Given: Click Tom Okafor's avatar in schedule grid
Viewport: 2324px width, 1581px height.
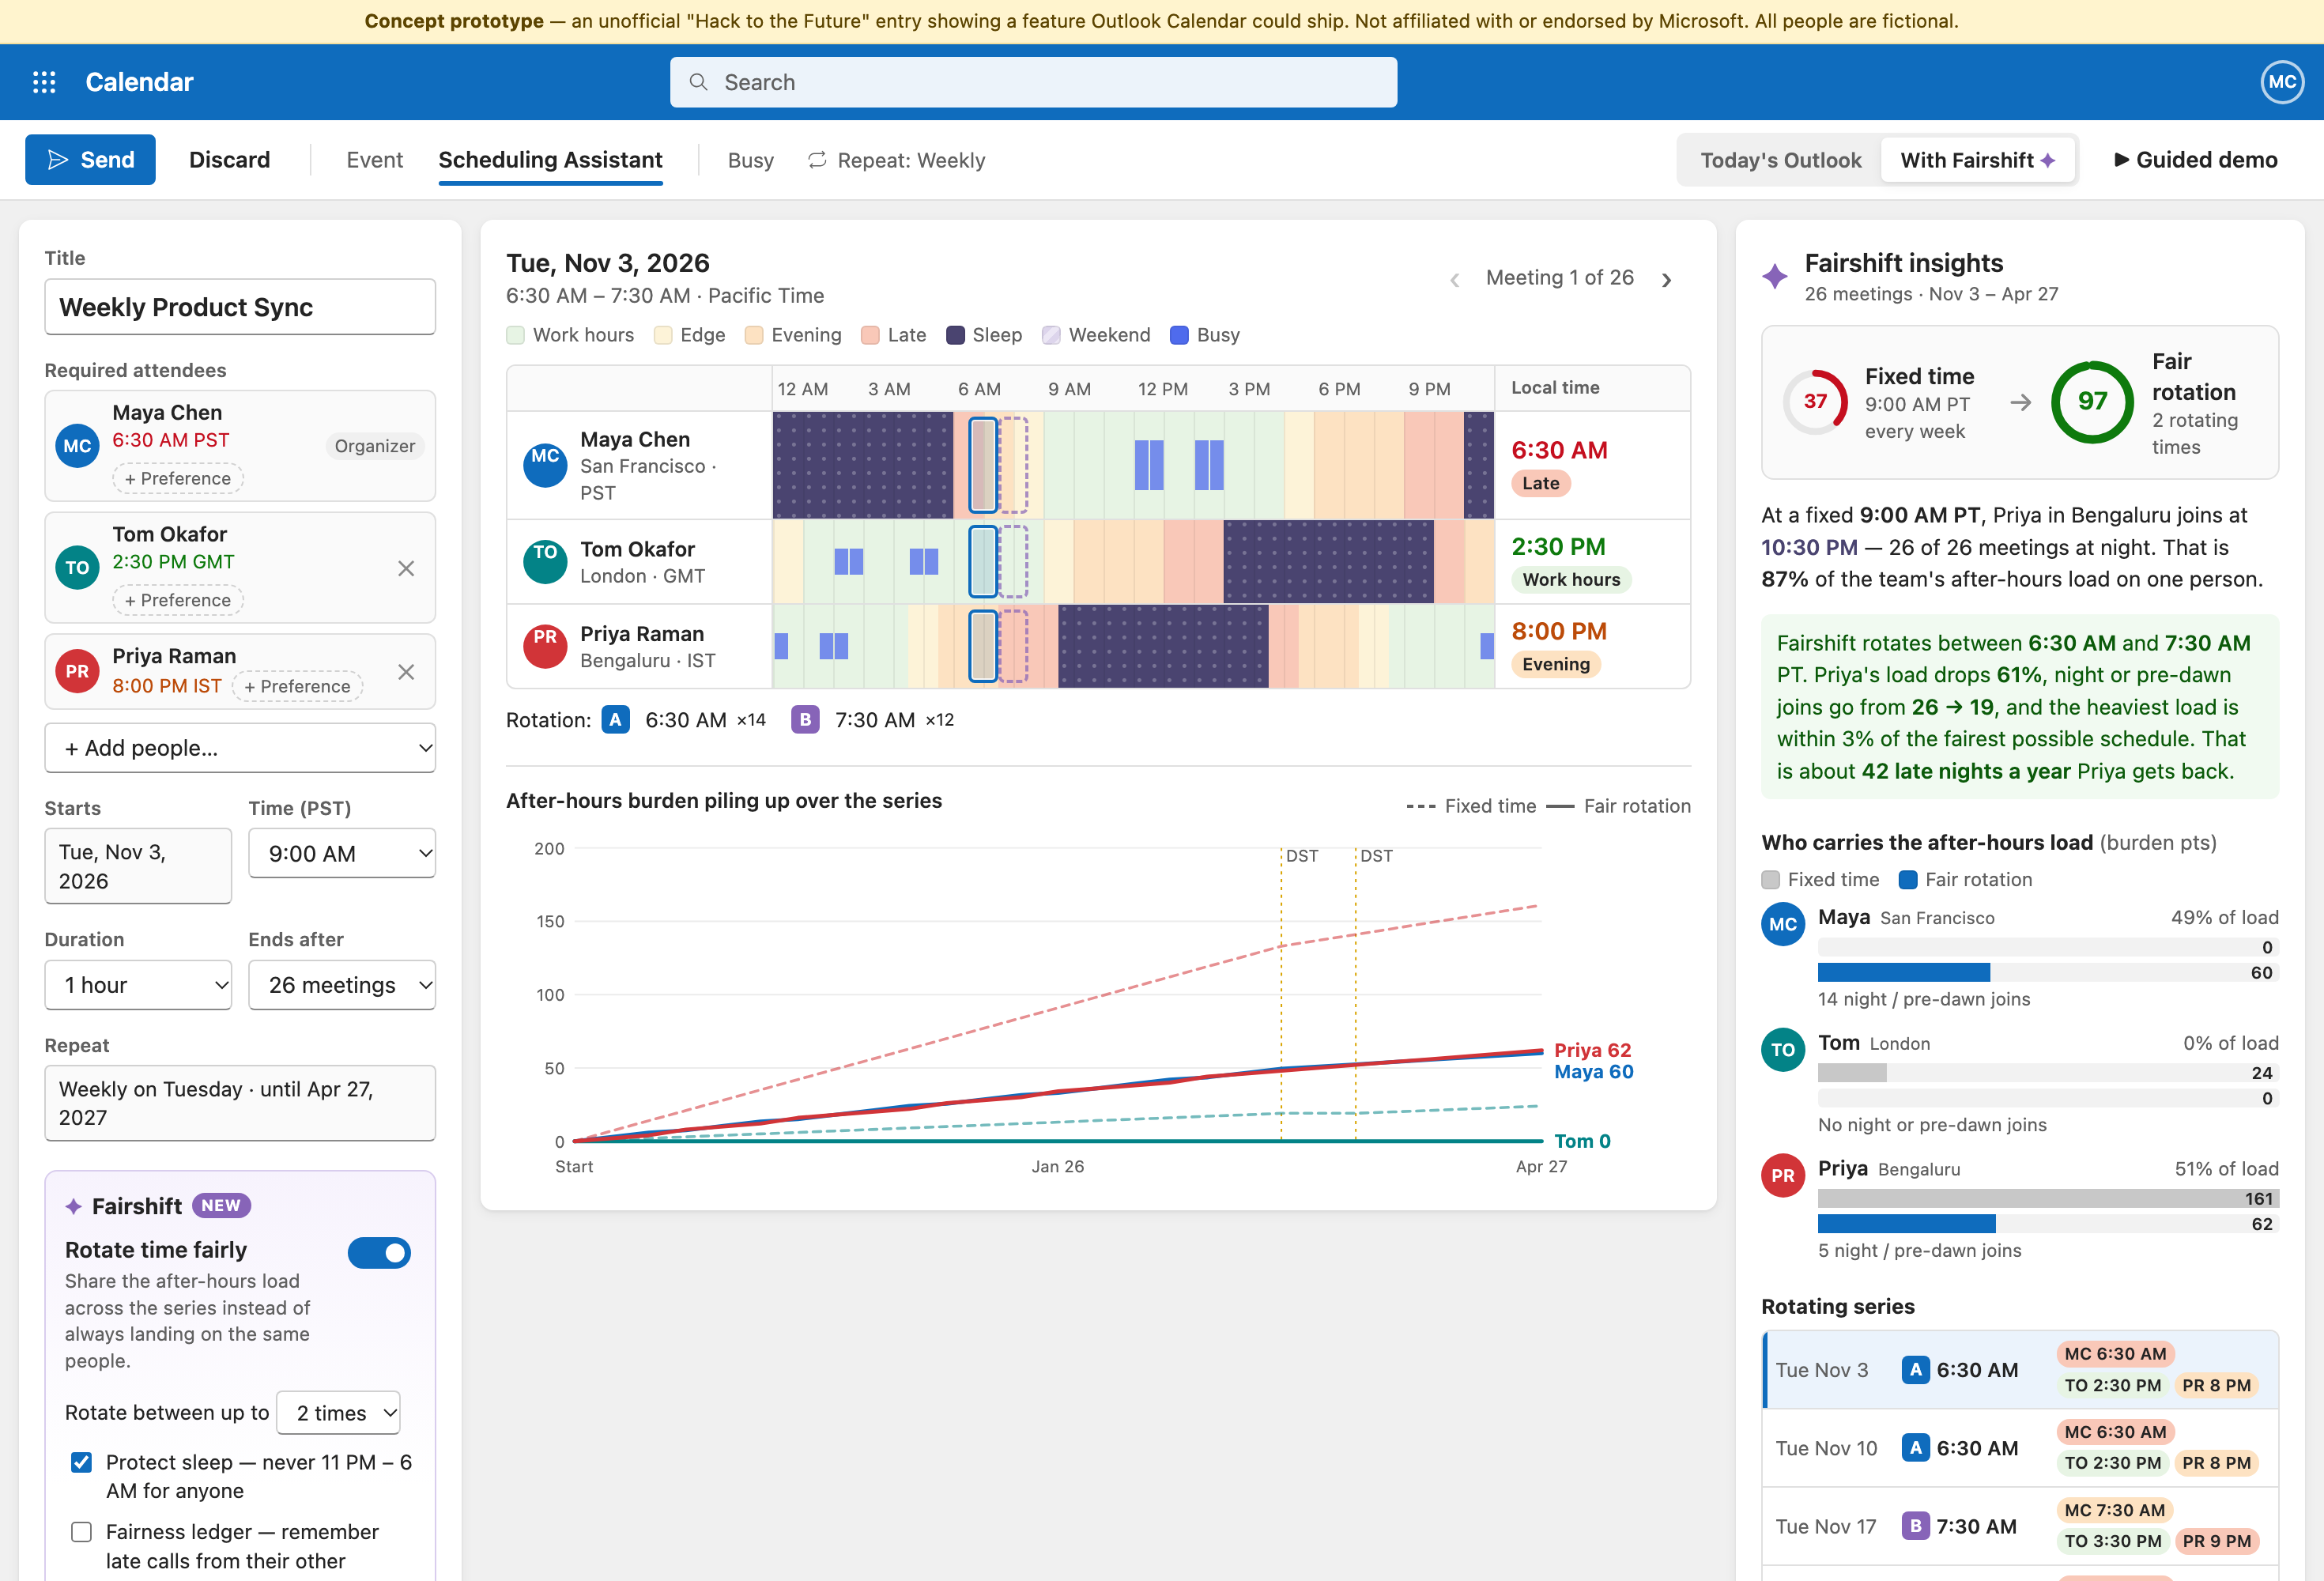Looking at the screenshot, I should pyautogui.click(x=545, y=562).
